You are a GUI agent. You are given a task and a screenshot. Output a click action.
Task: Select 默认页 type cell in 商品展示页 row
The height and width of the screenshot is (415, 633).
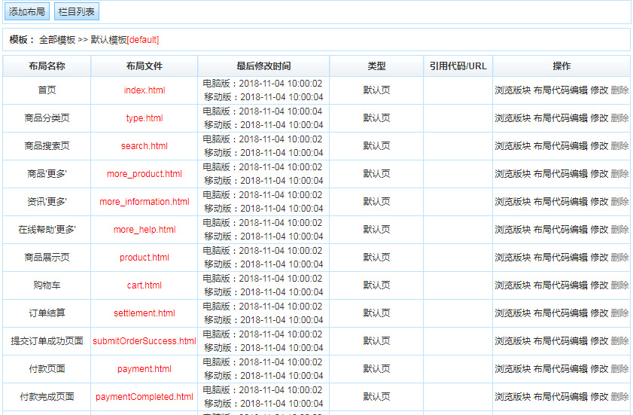coord(376,258)
